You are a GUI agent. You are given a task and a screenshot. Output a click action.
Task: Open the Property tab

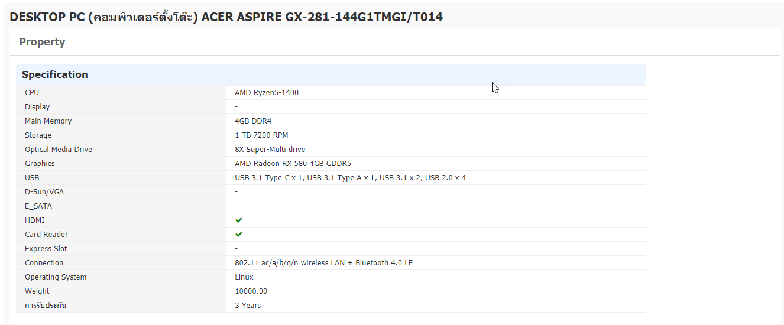[42, 42]
